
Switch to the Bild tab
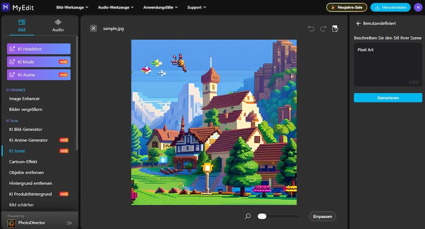pyautogui.click(x=22, y=26)
